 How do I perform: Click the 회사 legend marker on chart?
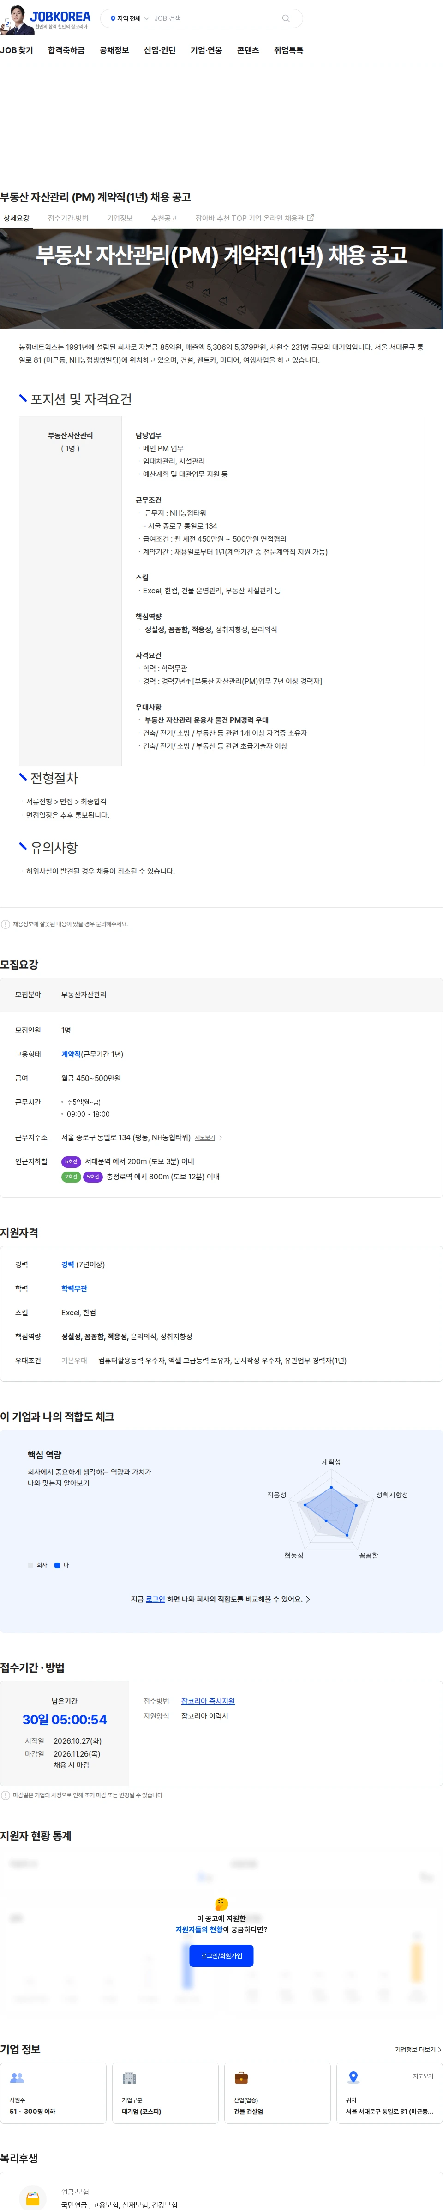click(30, 1565)
